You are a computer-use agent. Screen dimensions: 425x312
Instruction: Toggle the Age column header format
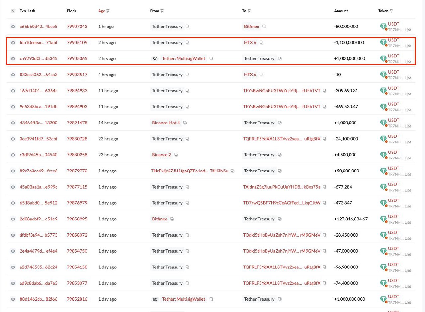point(101,11)
